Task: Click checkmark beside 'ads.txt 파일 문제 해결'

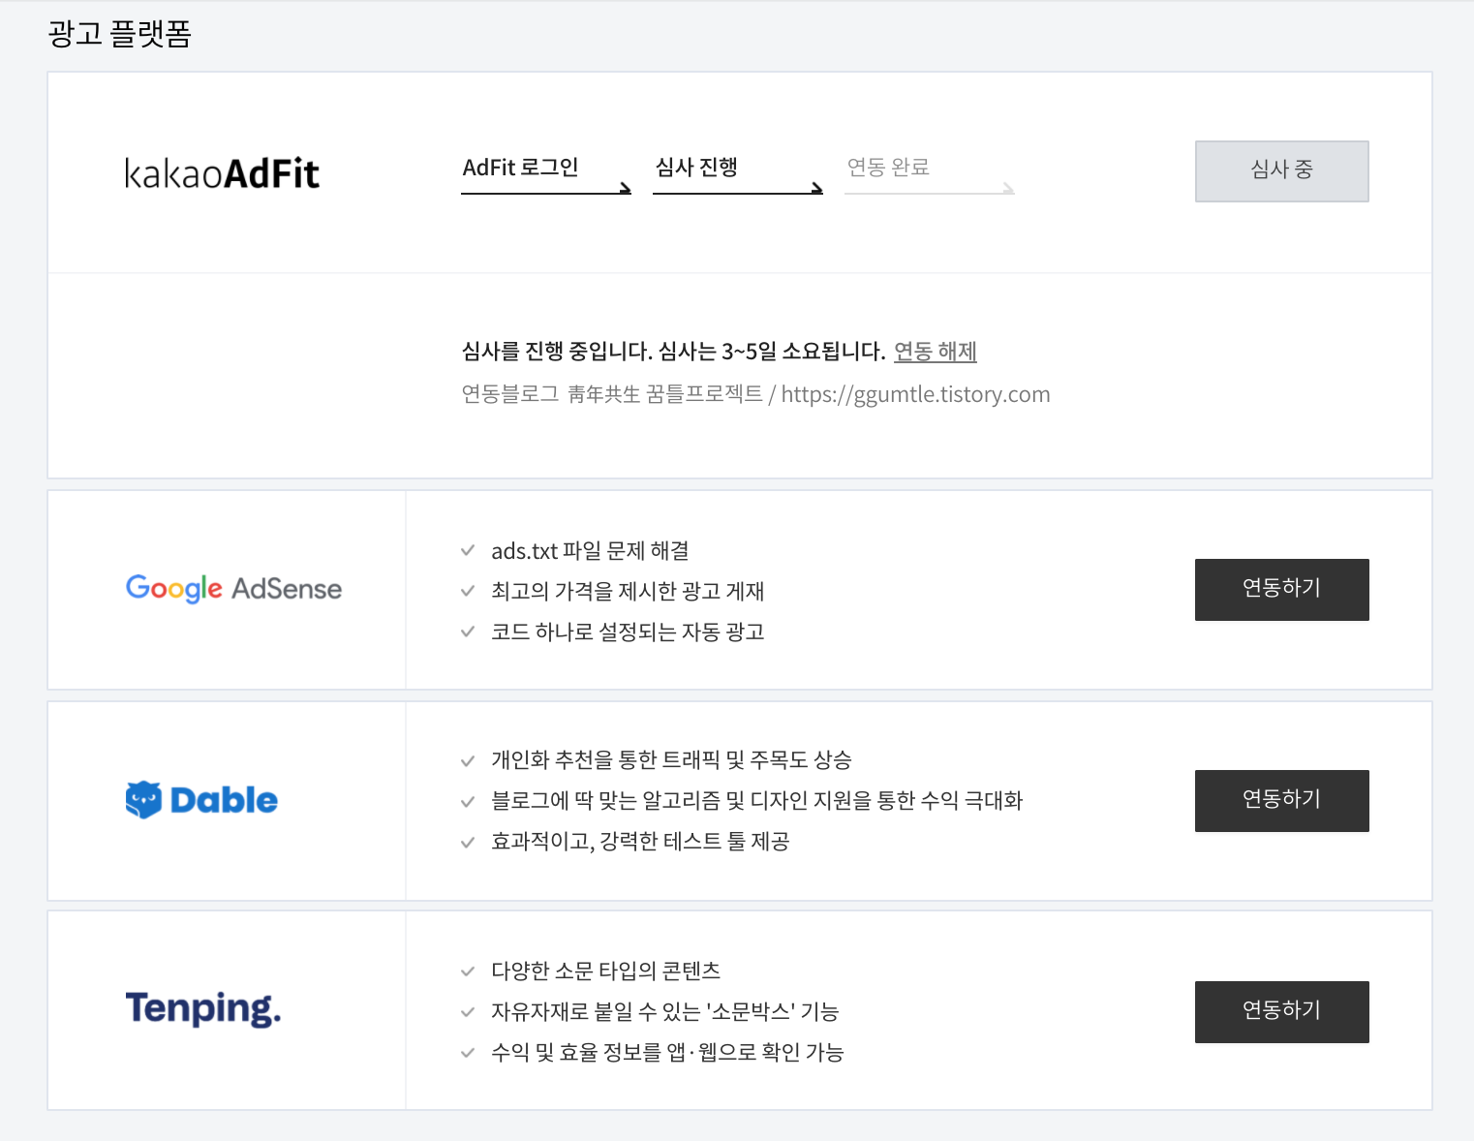Action: [x=468, y=550]
